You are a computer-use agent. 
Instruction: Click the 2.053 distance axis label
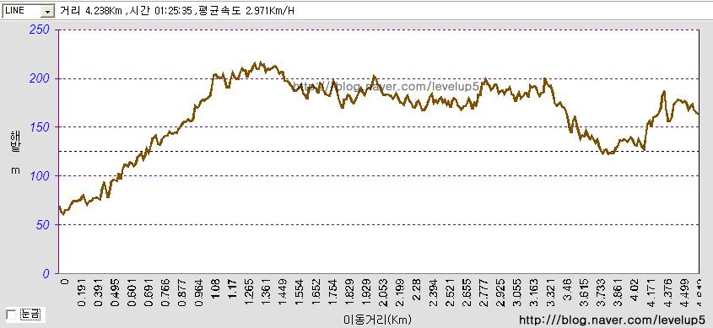(383, 294)
